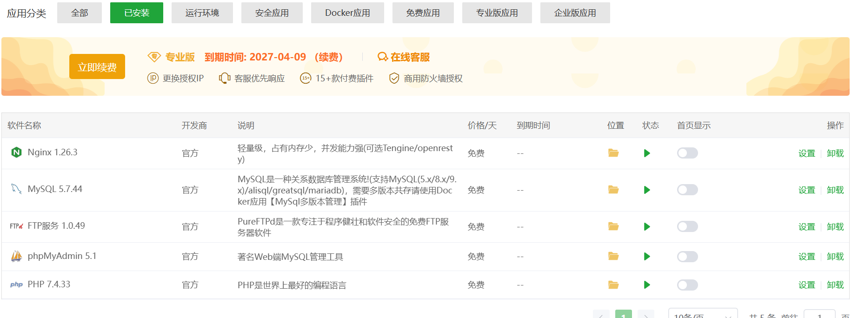Click the phpMyAdmin sailboat logo icon
Viewport: 858px width, 318px height.
(16, 256)
